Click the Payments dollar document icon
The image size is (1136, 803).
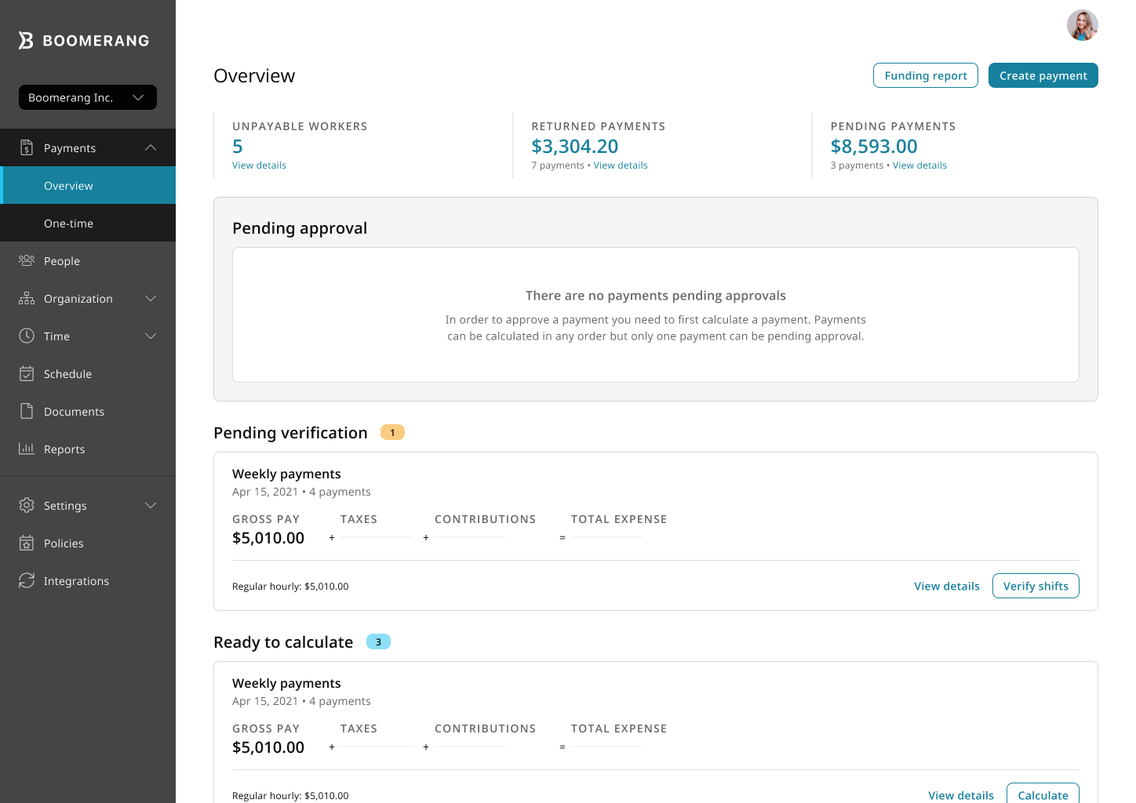coord(27,147)
